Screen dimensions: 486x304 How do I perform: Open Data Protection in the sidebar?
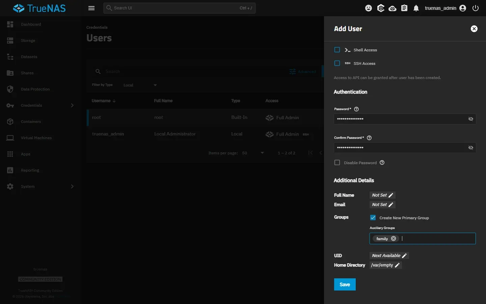tap(40, 89)
